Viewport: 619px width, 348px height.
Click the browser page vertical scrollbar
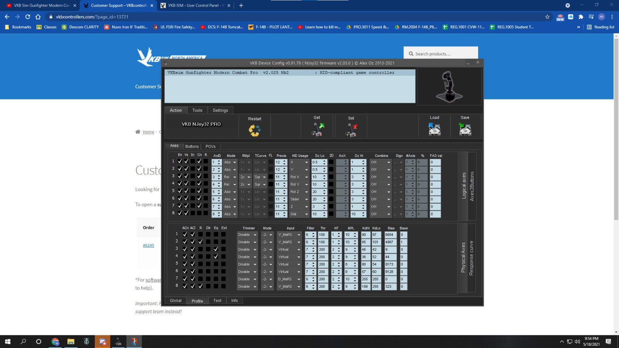tap(616, 155)
